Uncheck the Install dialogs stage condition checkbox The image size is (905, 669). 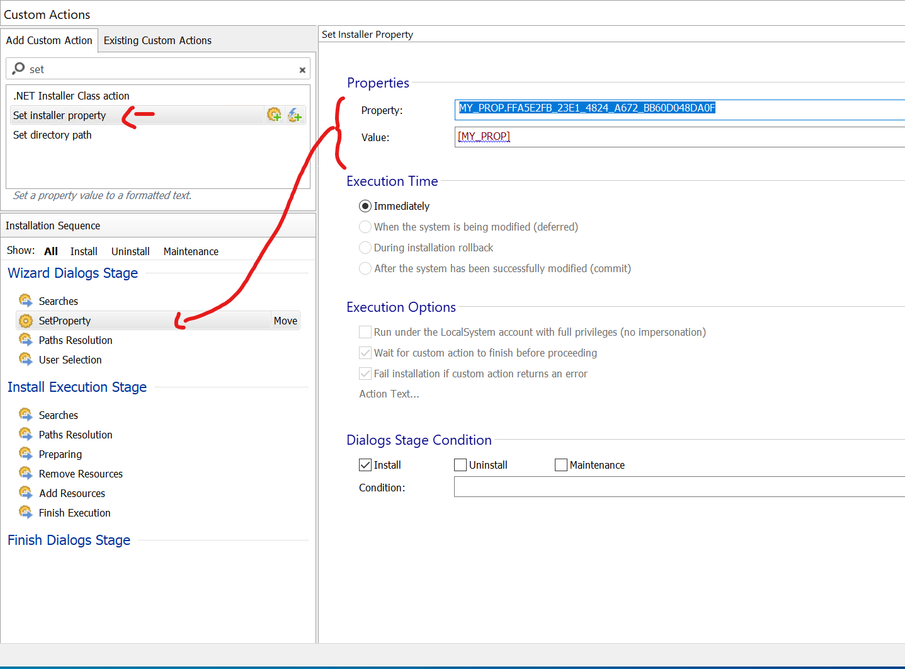click(x=365, y=465)
